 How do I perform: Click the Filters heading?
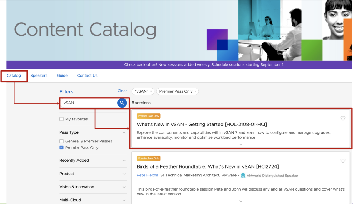pyautogui.click(x=66, y=92)
